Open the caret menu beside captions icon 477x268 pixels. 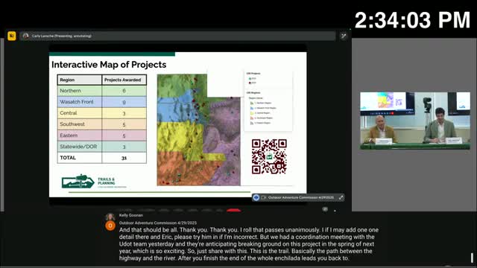point(335,210)
